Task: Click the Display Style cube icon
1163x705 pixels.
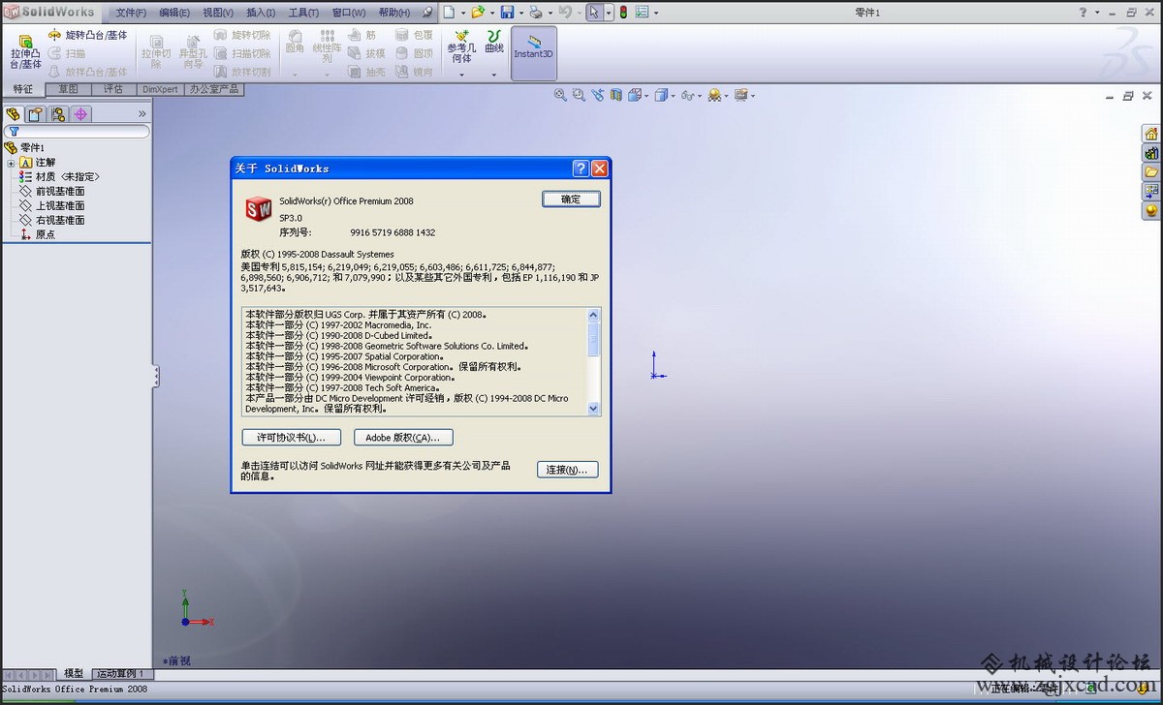Action: (x=660, y=95)
